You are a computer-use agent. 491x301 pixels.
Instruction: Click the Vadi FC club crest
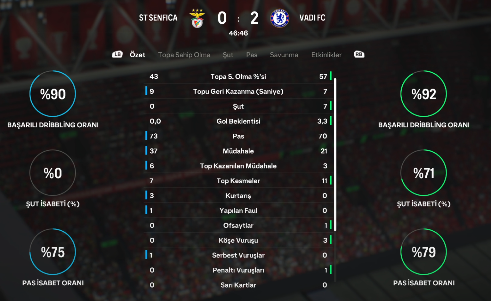tap(279, 18)
